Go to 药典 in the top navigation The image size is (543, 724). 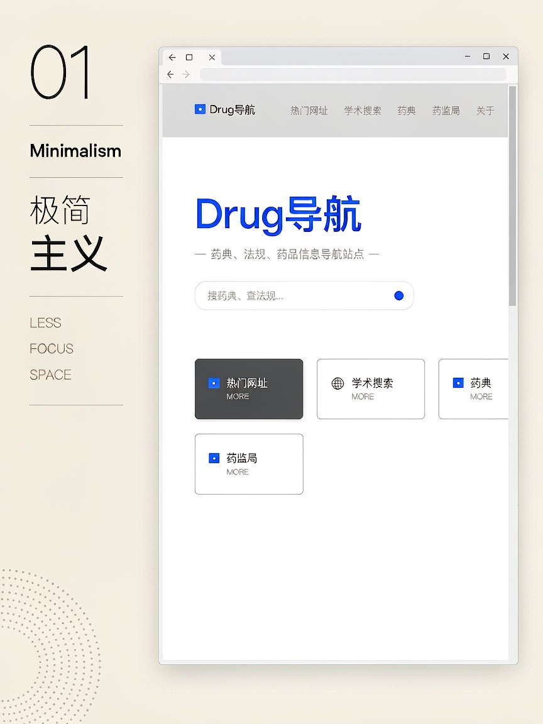point(407,111)
